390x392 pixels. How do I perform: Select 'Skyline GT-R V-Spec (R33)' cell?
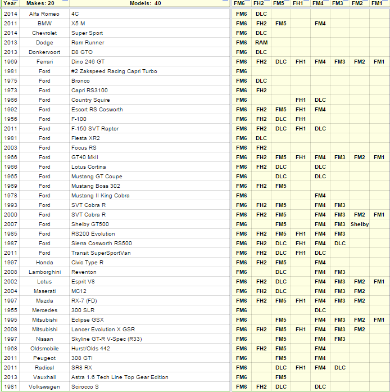(x=149, y=339)
